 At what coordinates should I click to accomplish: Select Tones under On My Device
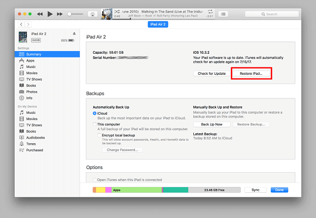coord(32,144)
